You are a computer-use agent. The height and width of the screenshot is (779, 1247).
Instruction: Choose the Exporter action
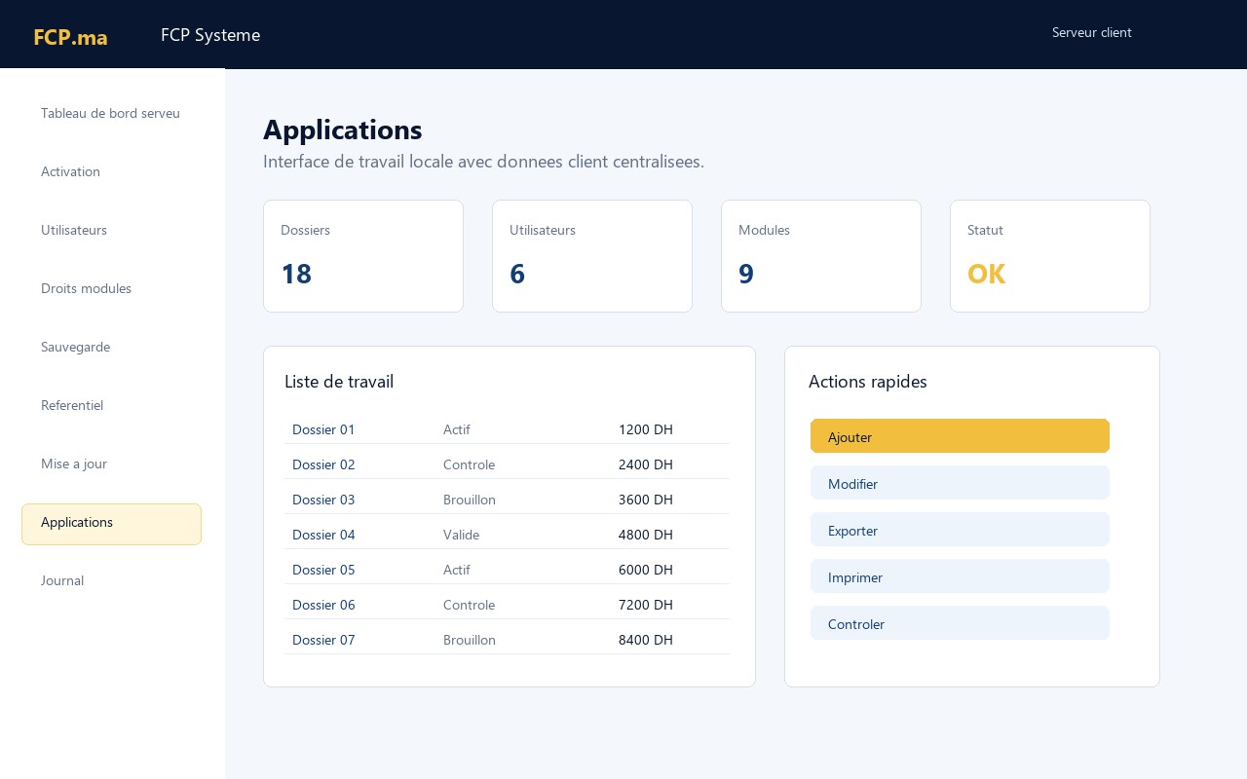960,530
